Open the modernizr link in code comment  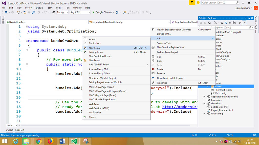(x=179, y=107)
